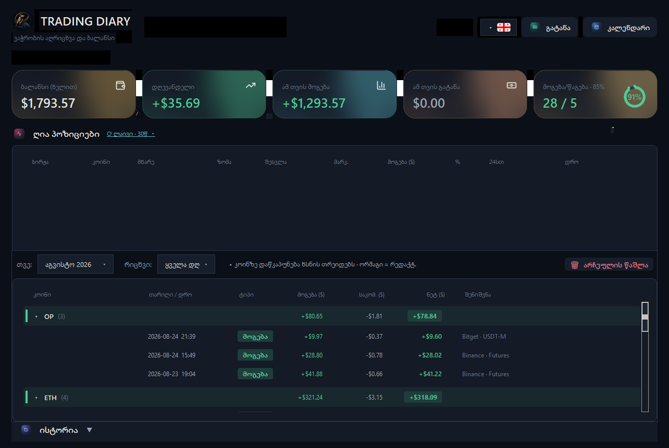
Task: Click the calendar icon in კალენდარი button
Action: coord(597,27)
